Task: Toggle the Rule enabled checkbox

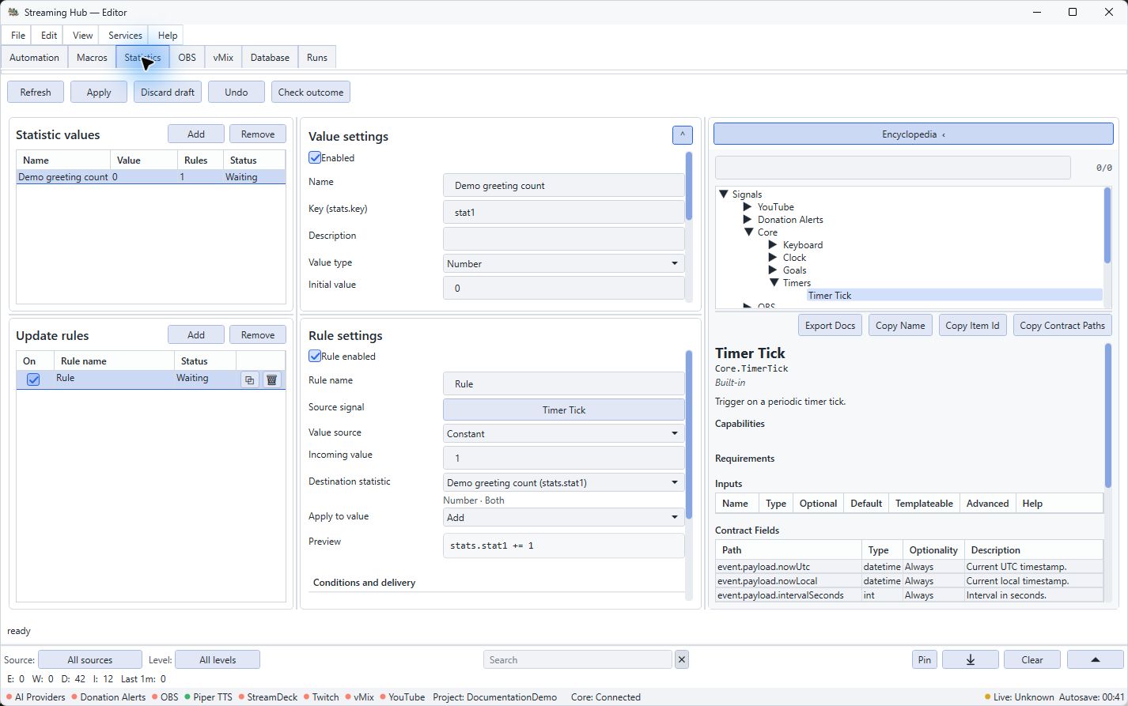Action: (x=315, y=356)
